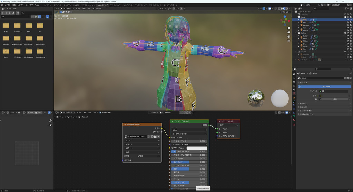Image resolution: width=353 pixels, height=192 pixels.
Task: Hide the Eye object in outliner
Action: coord(347,22)
